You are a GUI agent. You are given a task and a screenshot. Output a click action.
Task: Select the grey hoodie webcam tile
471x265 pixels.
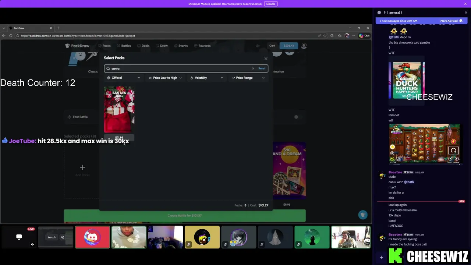click(129, 237)
